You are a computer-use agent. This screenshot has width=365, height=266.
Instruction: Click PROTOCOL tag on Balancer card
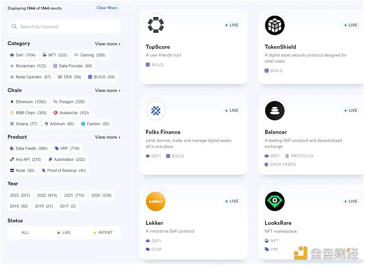point(300,156)
